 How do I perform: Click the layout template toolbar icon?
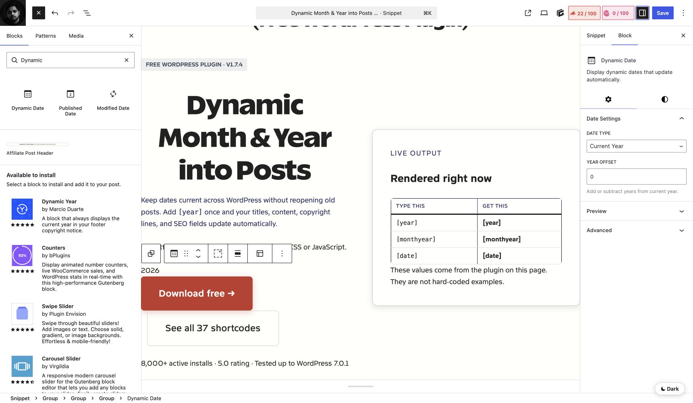260,253
